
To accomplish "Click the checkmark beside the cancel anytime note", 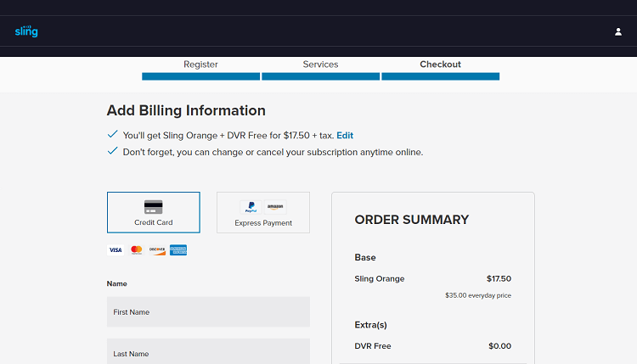I will 112,151.
